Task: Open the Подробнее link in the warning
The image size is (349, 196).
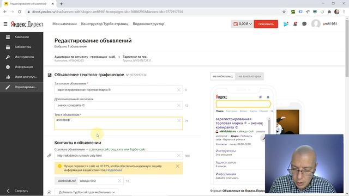Action: pyautogui.click(x=114, y=170)
